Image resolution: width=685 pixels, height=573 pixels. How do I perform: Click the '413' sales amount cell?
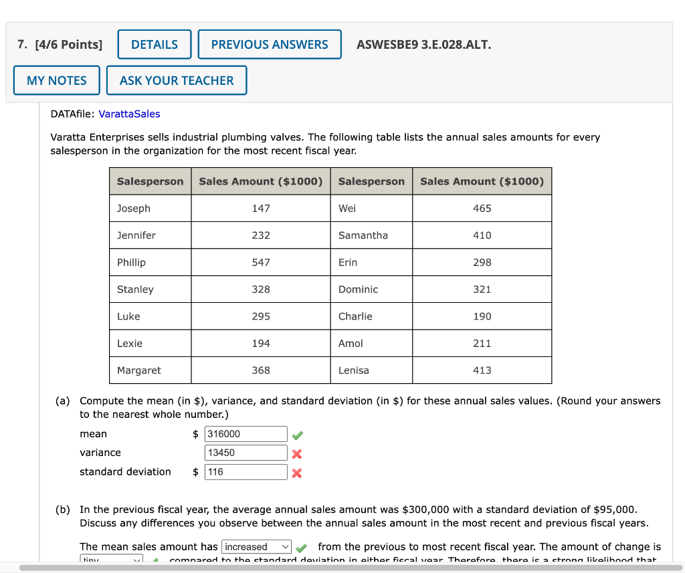click(x=482, y=370)
